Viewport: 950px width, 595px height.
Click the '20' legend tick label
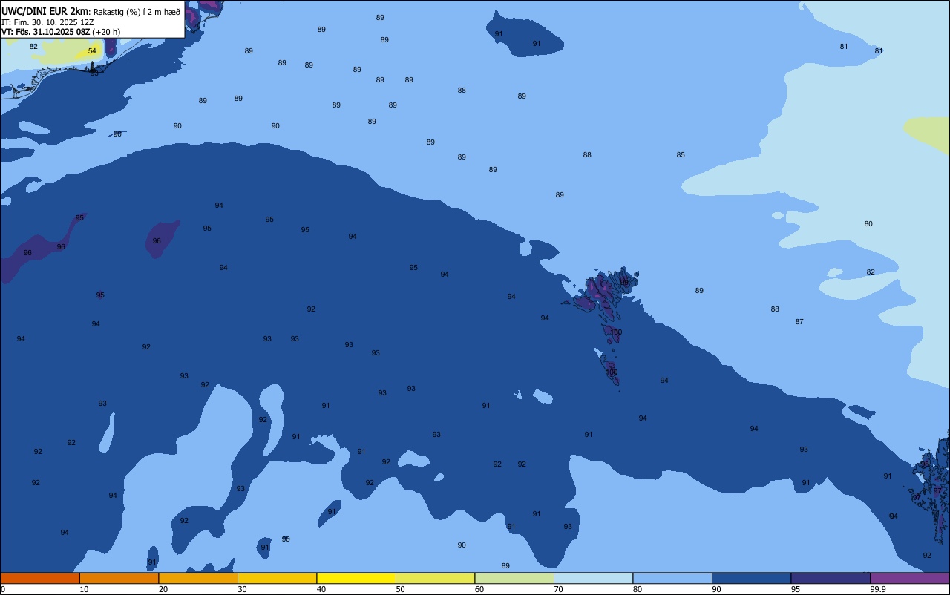click(163, 589)
